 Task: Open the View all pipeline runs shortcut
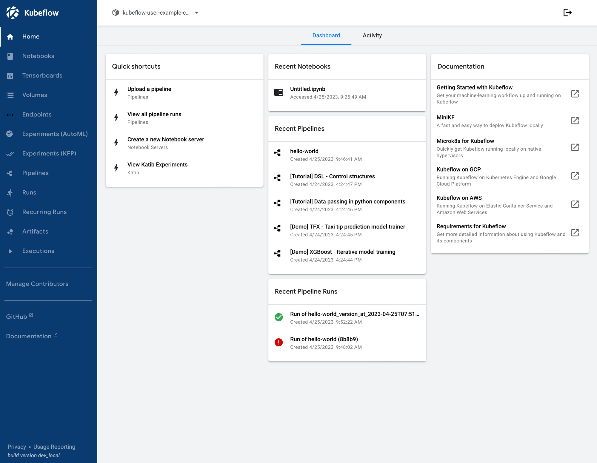click(x=184, y=118)
